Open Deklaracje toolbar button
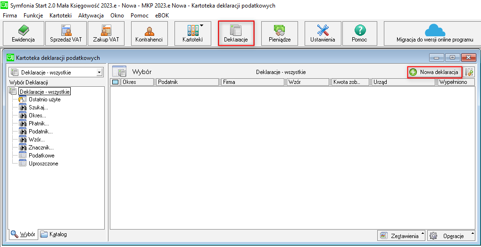Image resolution: width=481 pixels, height=247 pixels. click(x=236, y=33)
